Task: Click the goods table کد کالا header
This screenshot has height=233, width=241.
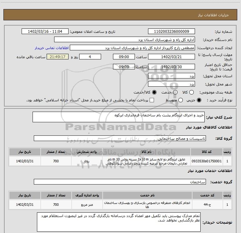Action: click(x=207, y=152)
